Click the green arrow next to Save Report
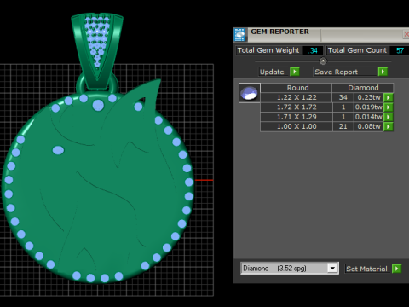The height and width of the screenshot is (307, 409). tap(383, 72)
